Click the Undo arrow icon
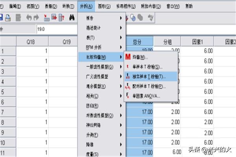The width and height of the screenshot is (236, 157). point(29,18)
